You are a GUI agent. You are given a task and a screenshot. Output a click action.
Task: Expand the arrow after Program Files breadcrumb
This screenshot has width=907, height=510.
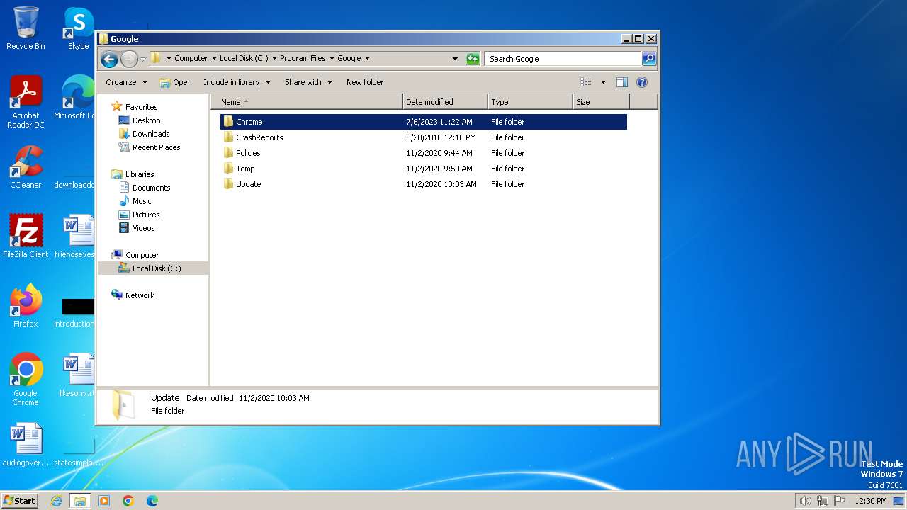(x=332, y=59)
